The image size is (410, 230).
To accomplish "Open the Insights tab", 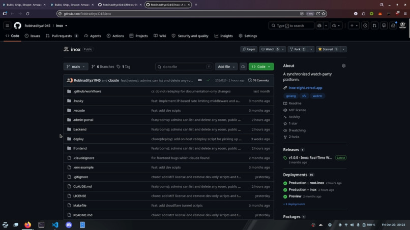I will (x=223, y=36).
